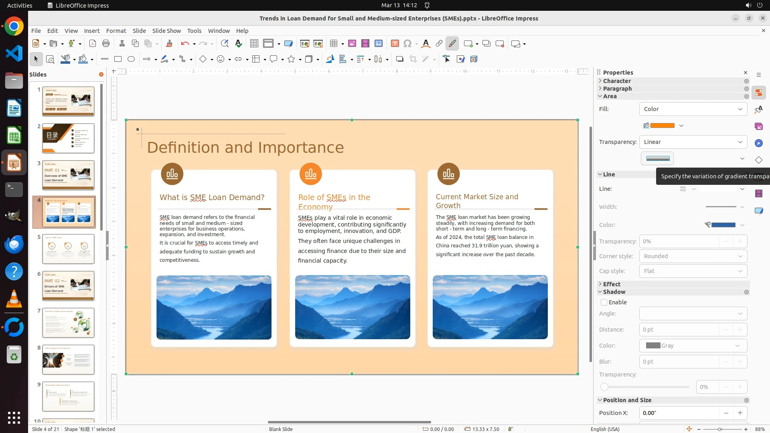770x433 pixels.
Task: Enable the Shadow checkbox
Action: (604, 302)
